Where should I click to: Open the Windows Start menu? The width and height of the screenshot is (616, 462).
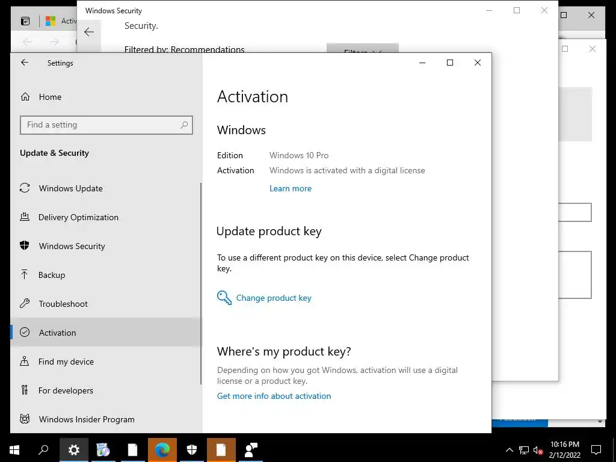tap(14, 450)
